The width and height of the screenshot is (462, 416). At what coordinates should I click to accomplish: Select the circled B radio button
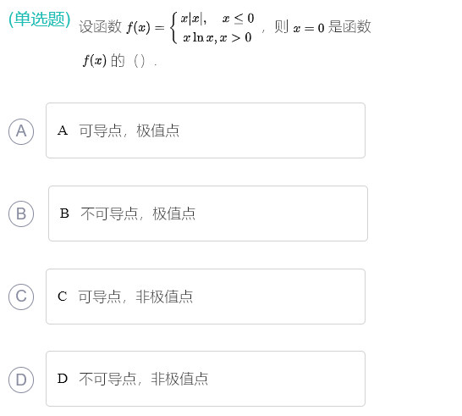(21, 214)
